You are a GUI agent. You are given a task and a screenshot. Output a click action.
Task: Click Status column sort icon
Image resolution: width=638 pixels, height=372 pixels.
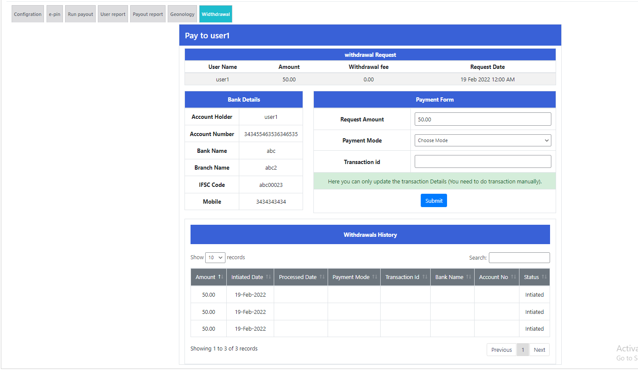point(544,277)
